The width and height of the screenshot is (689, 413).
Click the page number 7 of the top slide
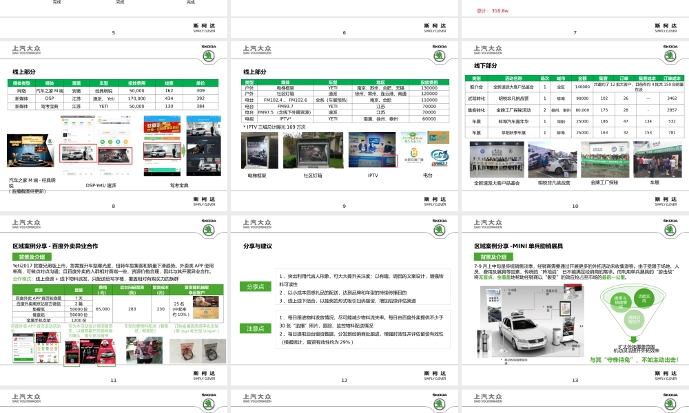coord(575,32)
